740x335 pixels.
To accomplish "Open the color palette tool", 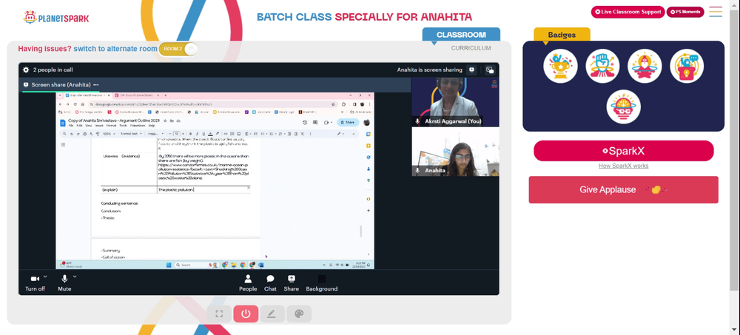I will [x=299, y=314].
